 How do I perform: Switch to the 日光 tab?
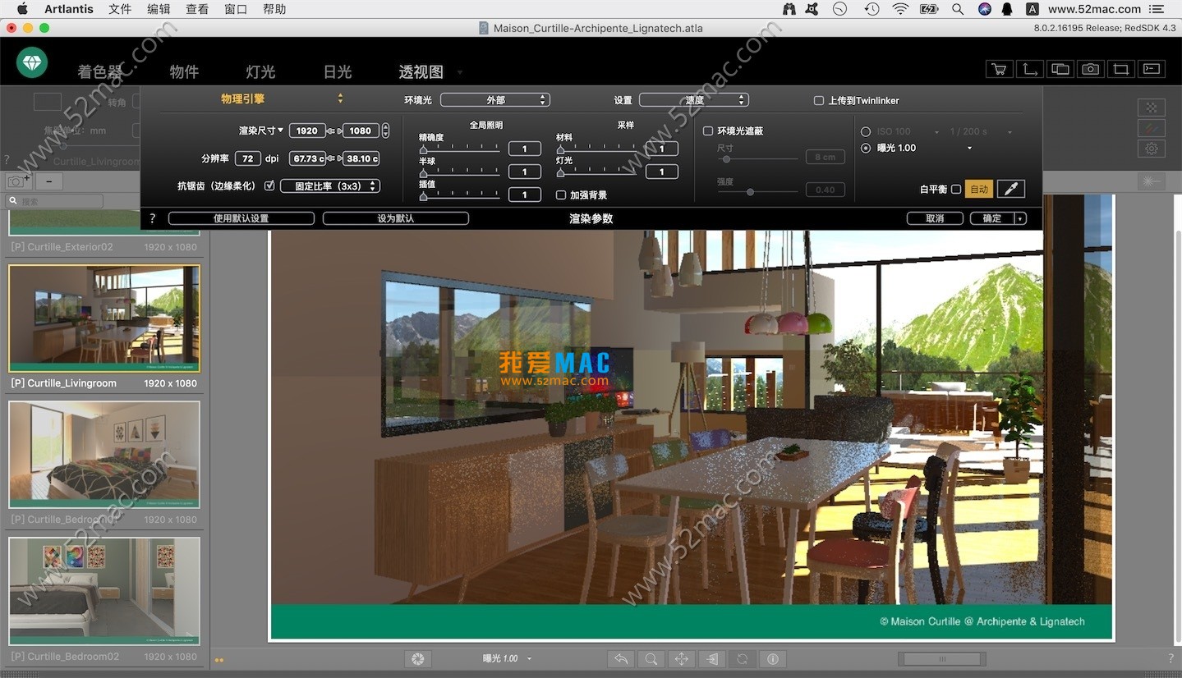(x=338, y=72)
